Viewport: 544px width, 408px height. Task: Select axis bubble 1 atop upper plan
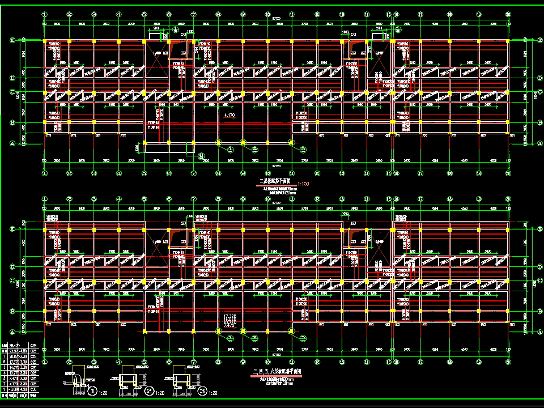click(44, 14)
